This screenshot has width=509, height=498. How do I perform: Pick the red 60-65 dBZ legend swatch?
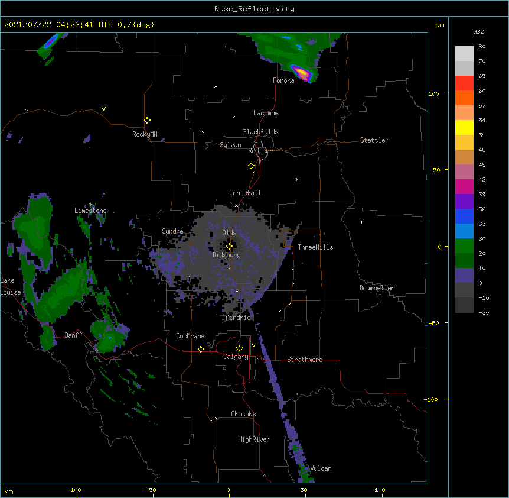[464, 83]
